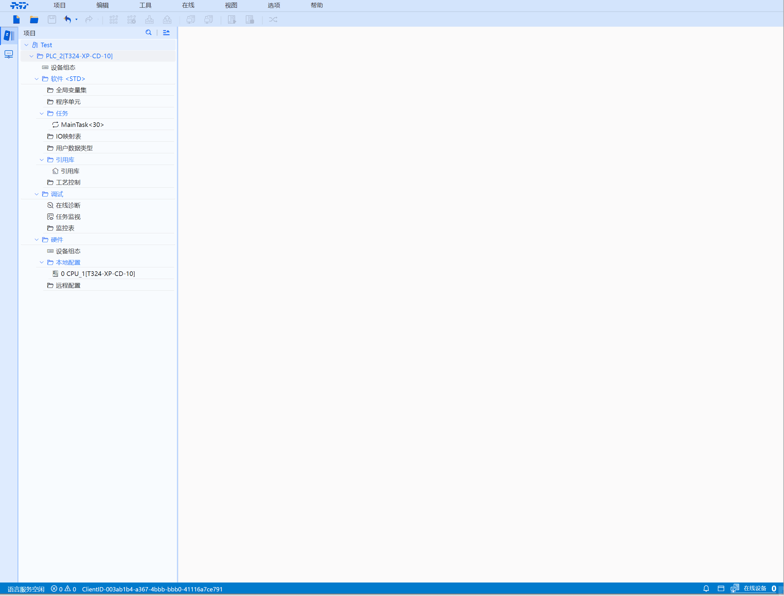
Task: Click the new project file icon
Action: click(16, 20)
